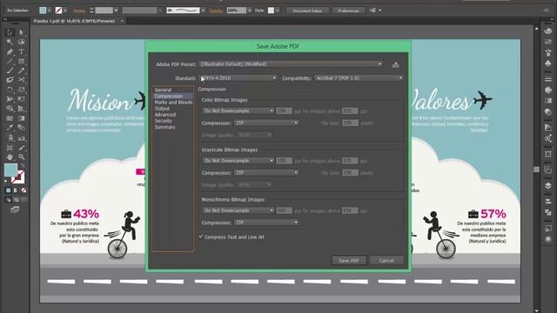Swap fill and stroke in toolbox

pos(23,166)
